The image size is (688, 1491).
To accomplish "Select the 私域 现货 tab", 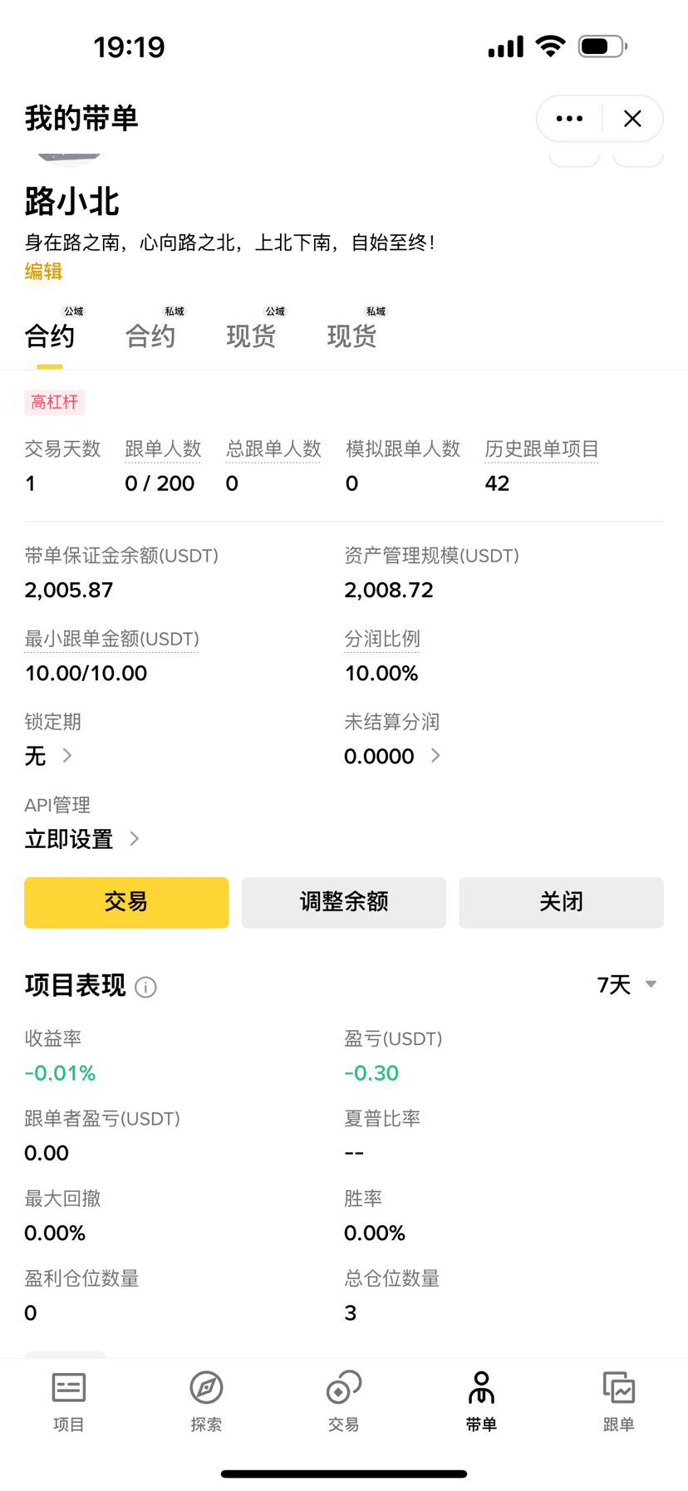I will [x=351, y=336].
